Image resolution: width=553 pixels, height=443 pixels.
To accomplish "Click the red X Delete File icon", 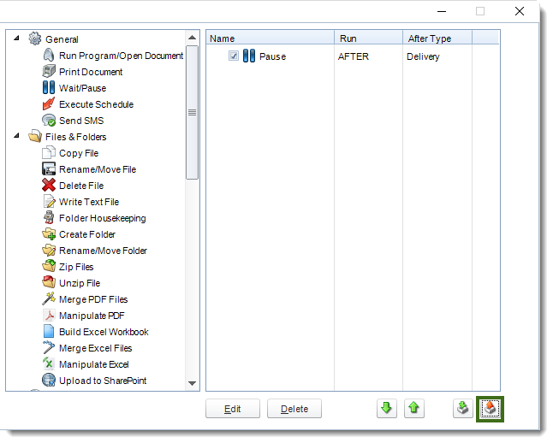I will [x=49, y=185].
